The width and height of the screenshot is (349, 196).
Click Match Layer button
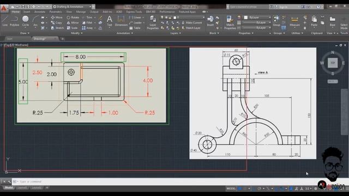point(191,28)
